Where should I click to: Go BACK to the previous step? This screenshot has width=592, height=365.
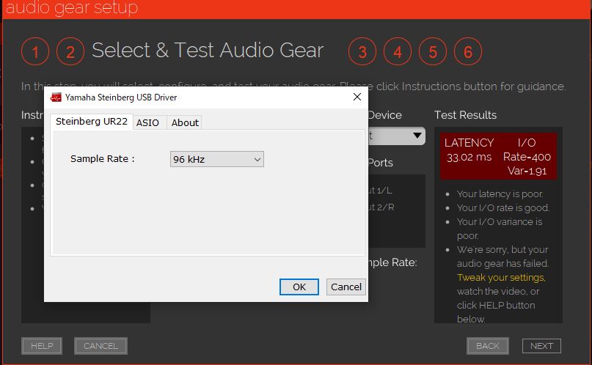488,346
